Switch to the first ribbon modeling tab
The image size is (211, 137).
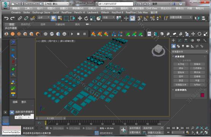[x=11, y=24]
